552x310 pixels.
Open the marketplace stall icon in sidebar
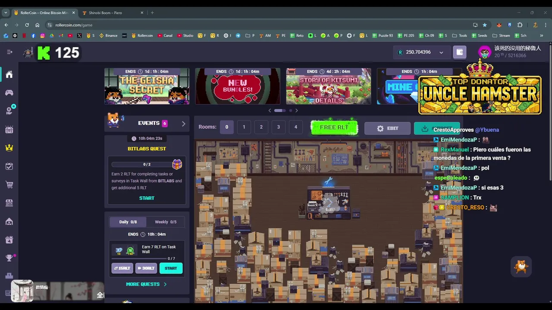[x=9, y=203]
